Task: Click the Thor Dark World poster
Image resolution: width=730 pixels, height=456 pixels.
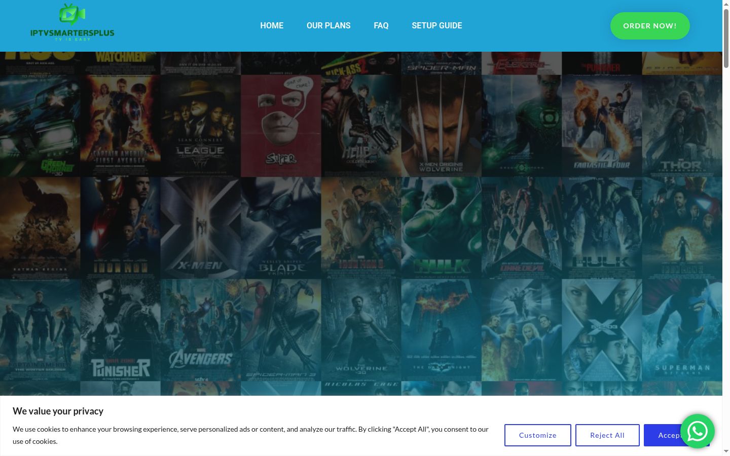Action: click(x=682, y=126)
